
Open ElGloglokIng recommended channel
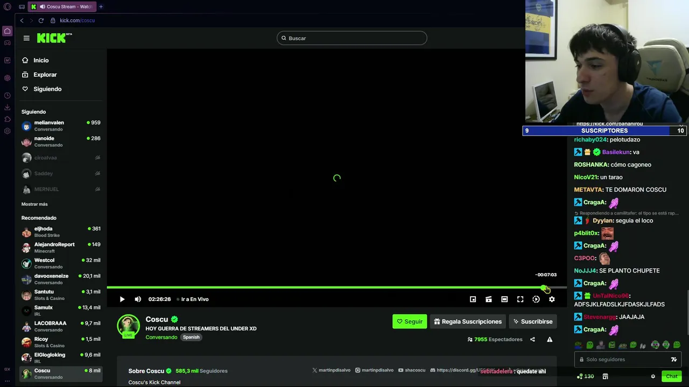tap(61, 358)
